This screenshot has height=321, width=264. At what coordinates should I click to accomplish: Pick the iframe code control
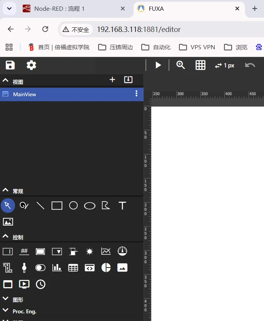(90, 268)
